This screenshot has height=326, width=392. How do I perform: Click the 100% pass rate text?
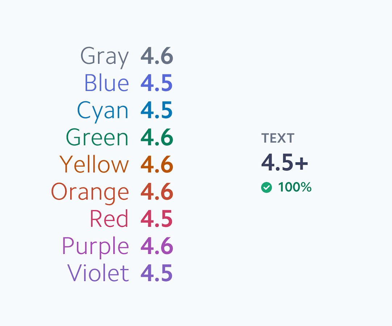click(295, 187)
